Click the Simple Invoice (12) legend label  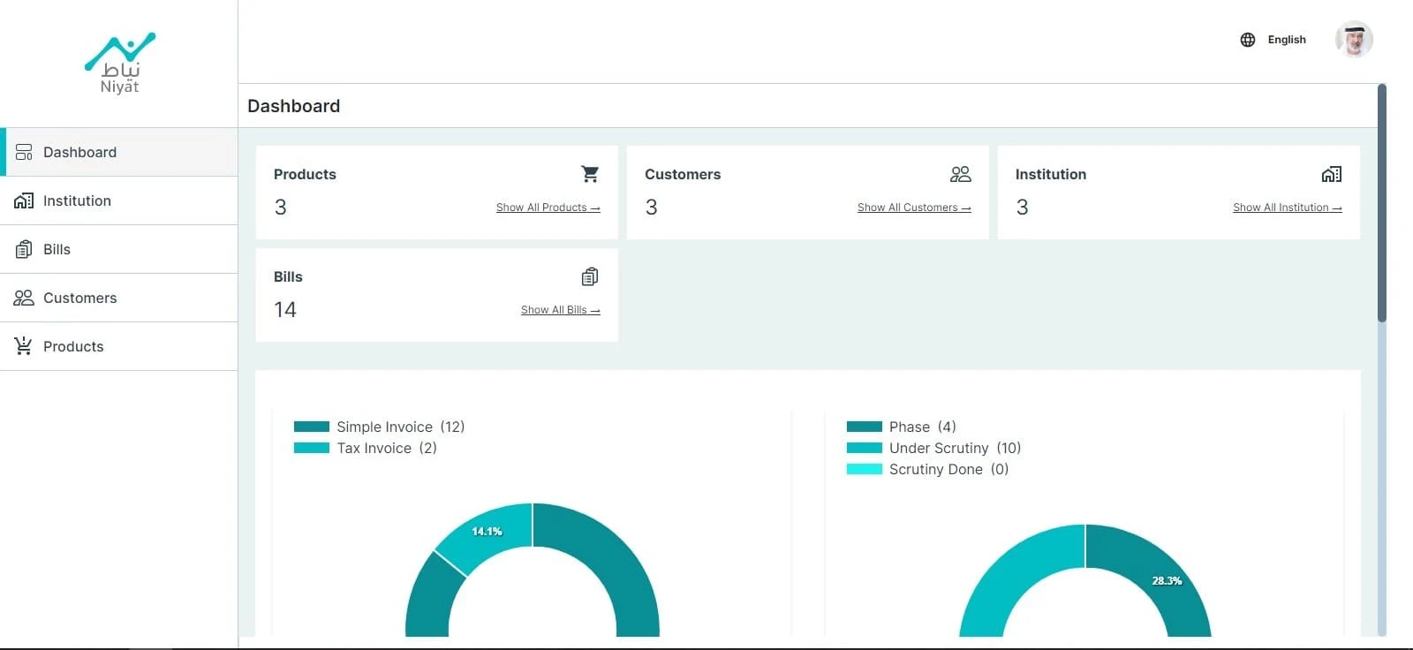(x=401, y=427)
